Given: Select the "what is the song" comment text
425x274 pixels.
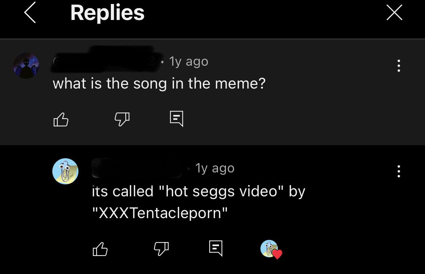Looking at the screenshot, I should pos(159,84).
